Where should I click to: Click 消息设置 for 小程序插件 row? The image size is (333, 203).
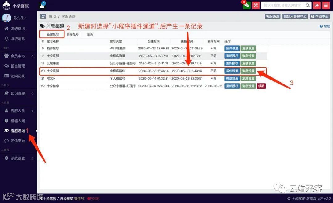(x=248, y=71)
